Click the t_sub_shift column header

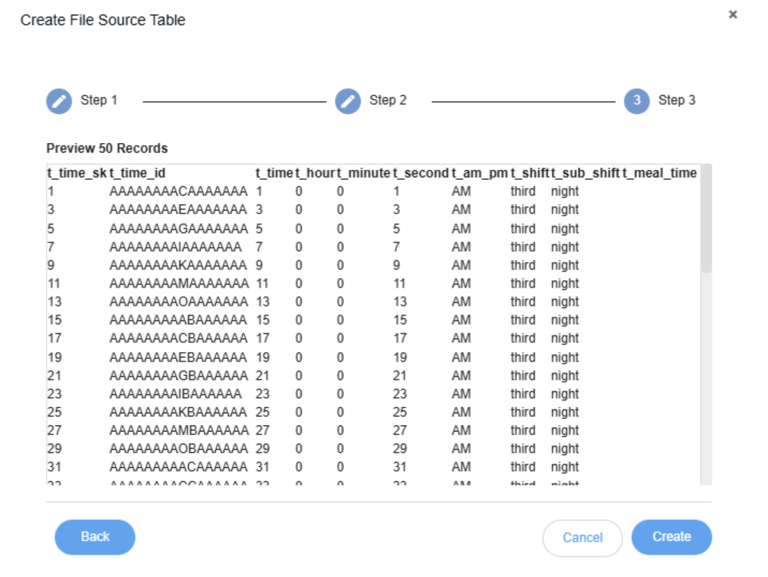[585, 173]
